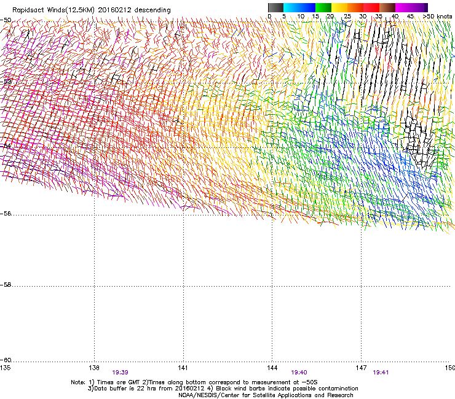
Task: Click the 'Times are GMT' note line
Action: [x=194, y=382]
